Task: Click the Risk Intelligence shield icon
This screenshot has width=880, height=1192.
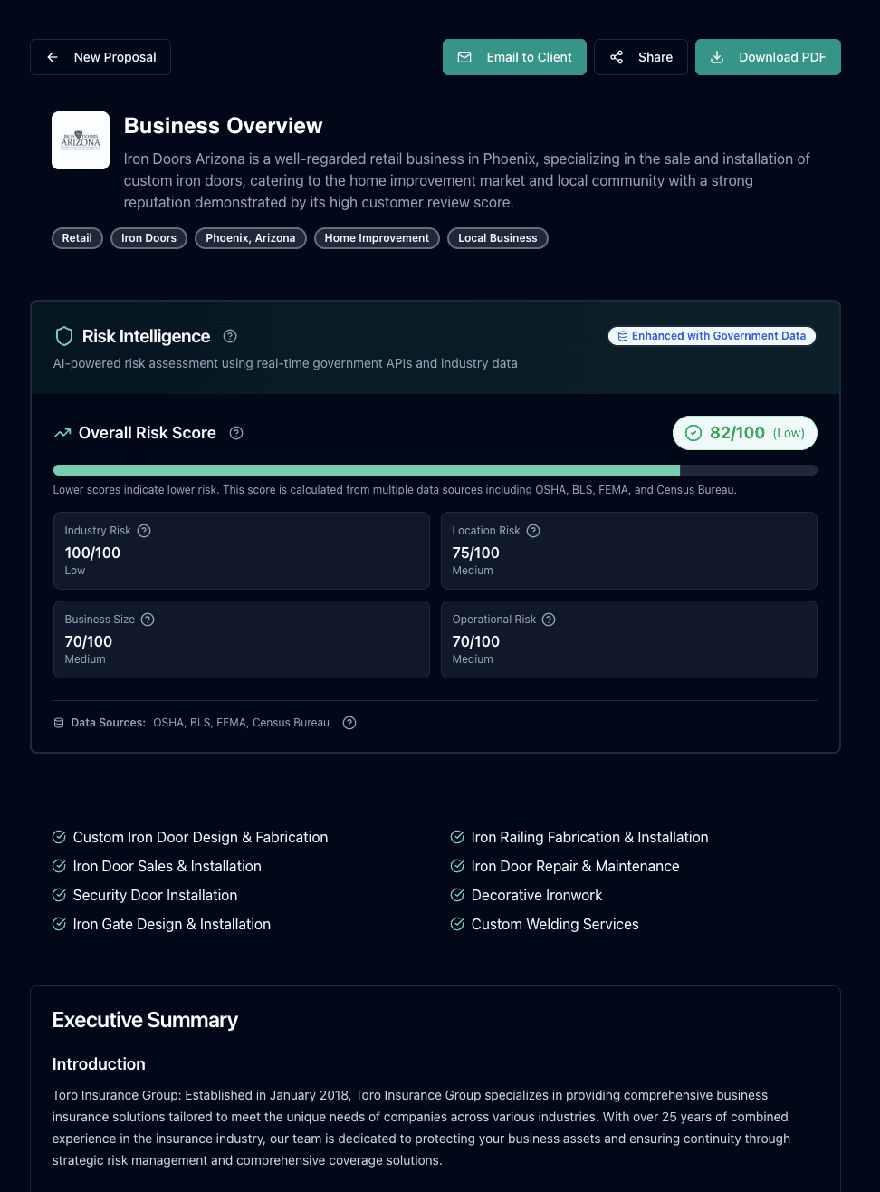Action: point(63,336)
